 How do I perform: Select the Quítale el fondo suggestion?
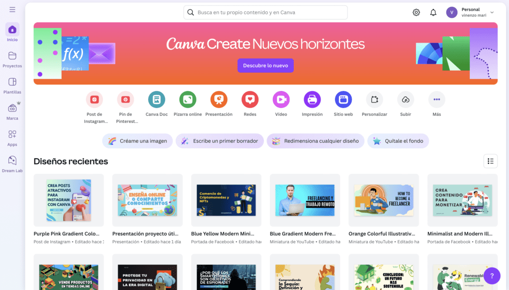(398, 141)
